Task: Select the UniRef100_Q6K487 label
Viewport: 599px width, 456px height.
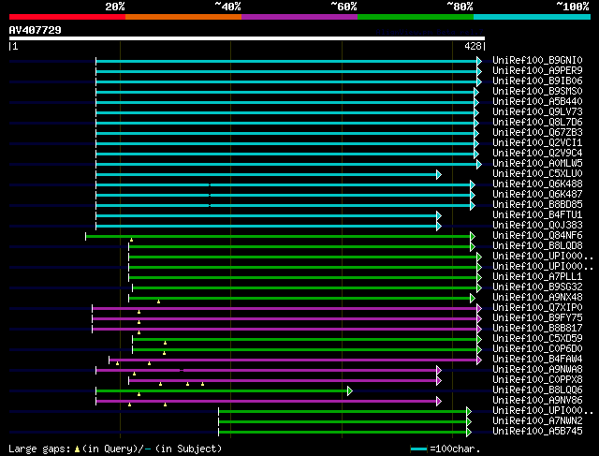Action: click(537, 195)
